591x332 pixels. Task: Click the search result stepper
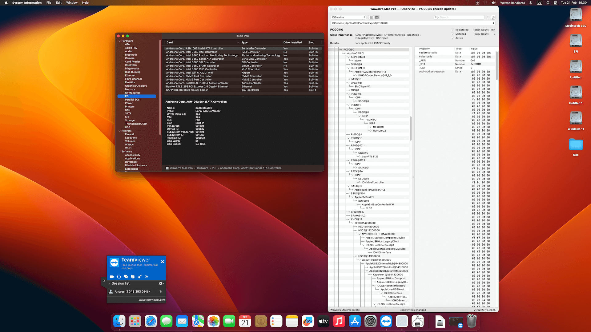(488, 17)
